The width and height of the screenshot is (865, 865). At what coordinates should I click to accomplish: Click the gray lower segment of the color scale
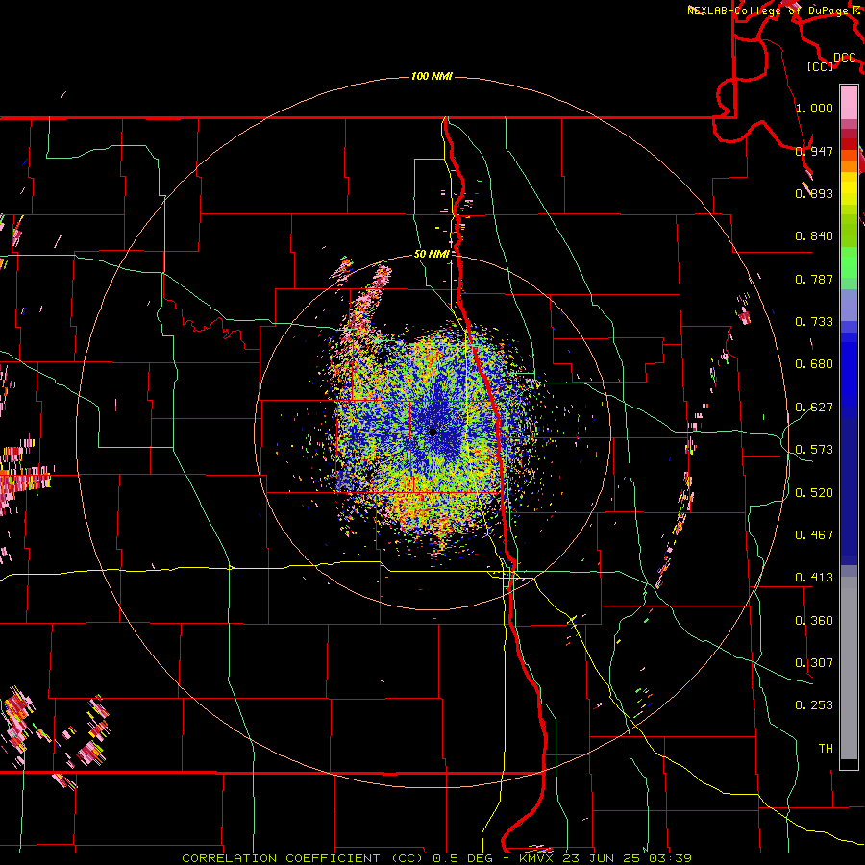coord(849,668)
